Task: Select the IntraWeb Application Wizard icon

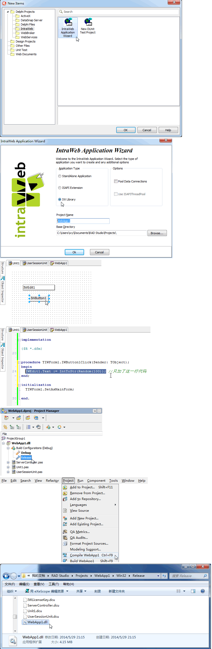Action: 68,28
